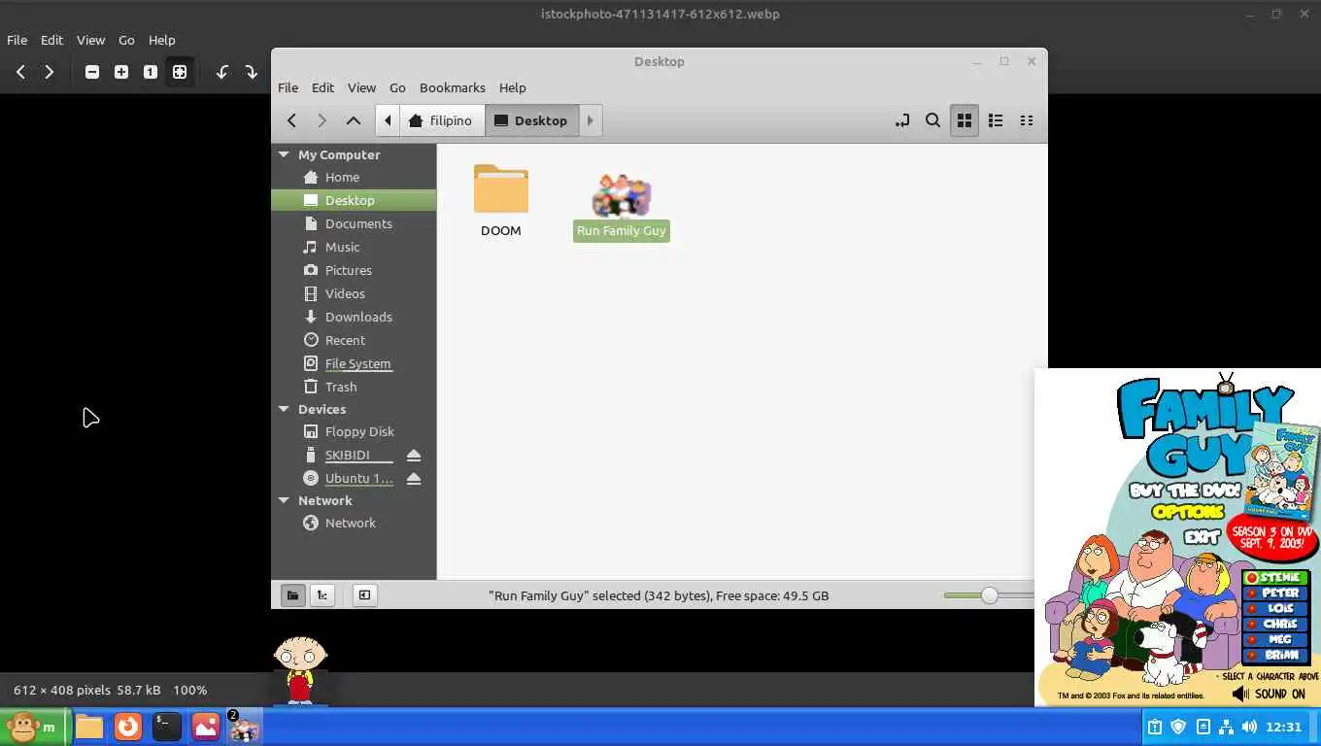Select Desktop path bar button
1321x746 pixels.
point(531,120)
